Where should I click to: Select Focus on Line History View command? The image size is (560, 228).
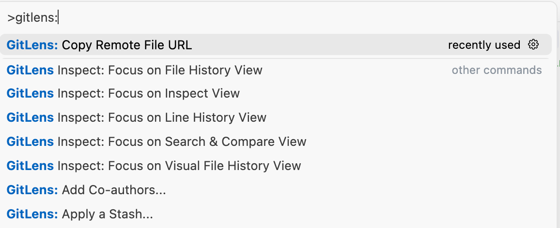276,117
